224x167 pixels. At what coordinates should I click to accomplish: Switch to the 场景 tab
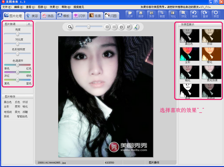click(x=96, y=16)
